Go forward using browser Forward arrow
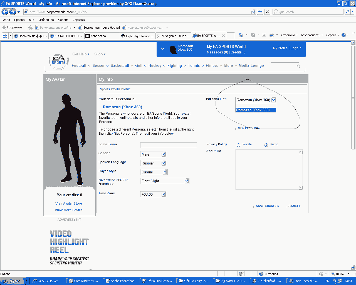356x285 pixels. (13, 12)
